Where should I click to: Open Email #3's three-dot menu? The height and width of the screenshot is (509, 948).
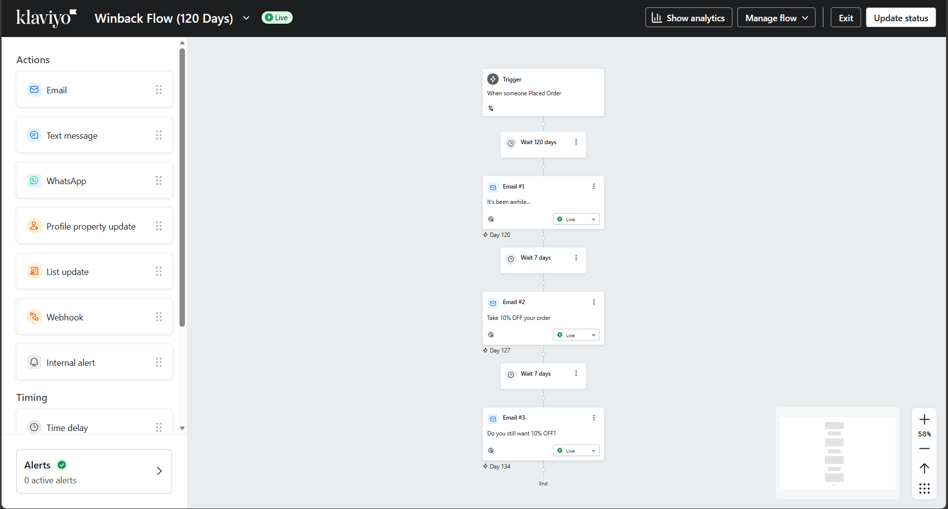click(x=593, y=418)
